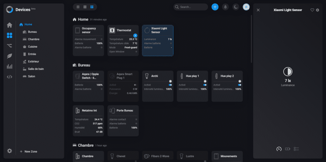326x162 pixels.
Task: Mark Xiaomi Light Sensor as favorite
Action: pyautogui.click(x=312, y=10)
